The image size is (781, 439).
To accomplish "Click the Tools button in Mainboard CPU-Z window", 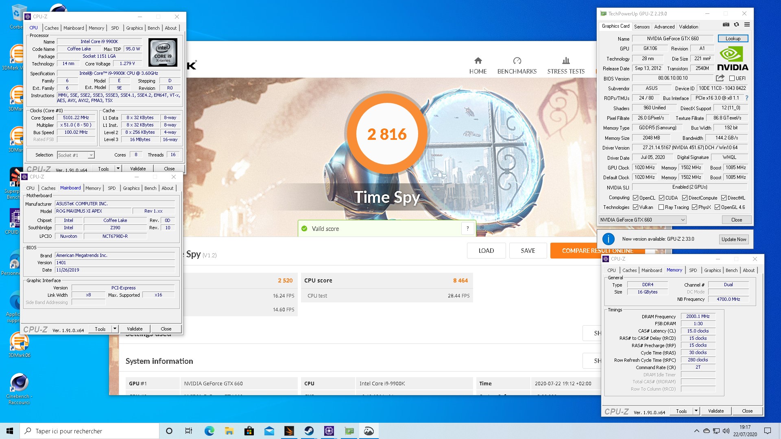I will click(100, 329).
